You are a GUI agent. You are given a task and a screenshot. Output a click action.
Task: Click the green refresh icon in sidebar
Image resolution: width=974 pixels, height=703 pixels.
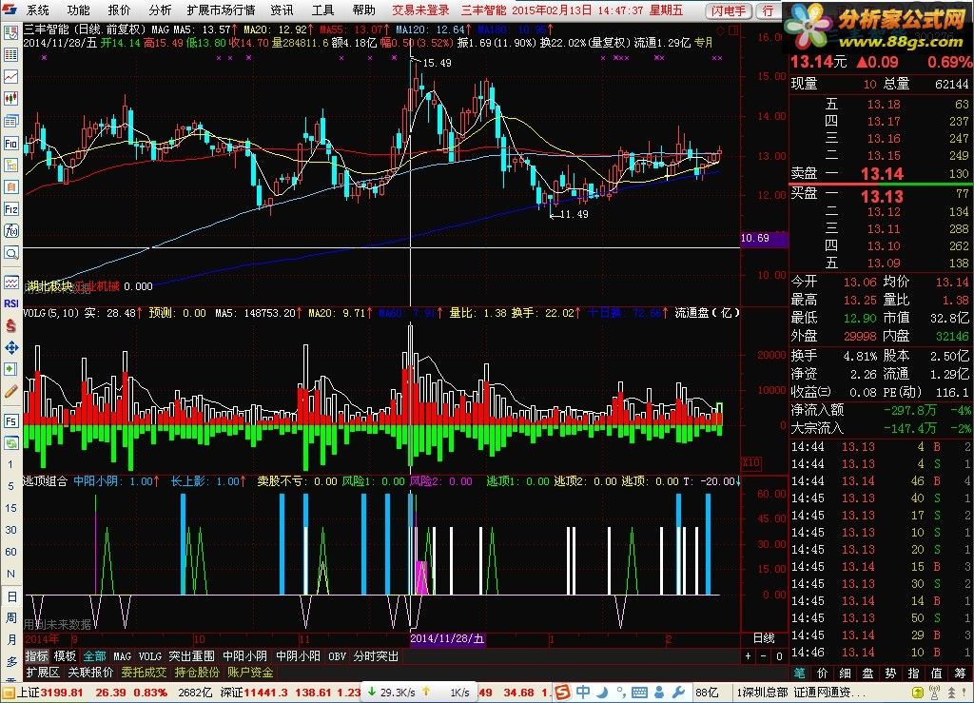(x=11, y=442)
